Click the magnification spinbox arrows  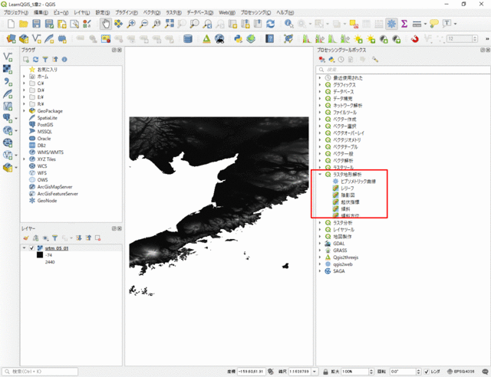(x=371, y=372)
